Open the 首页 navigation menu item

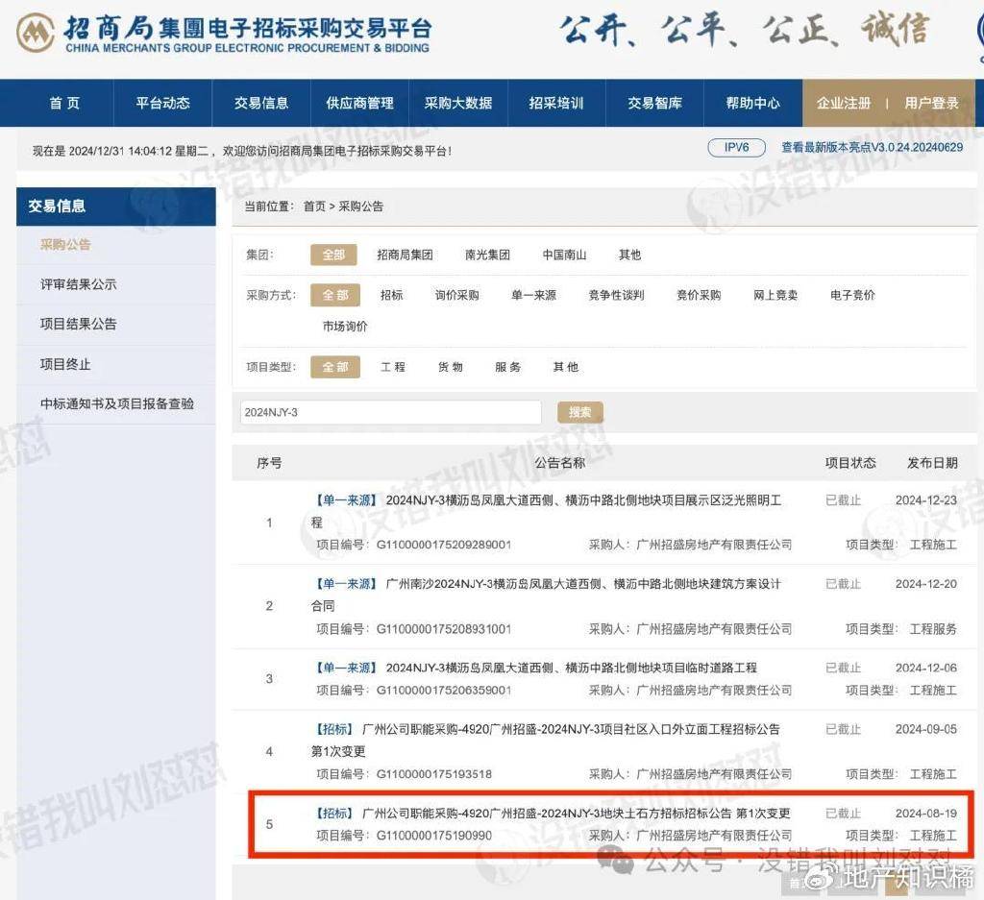point(64,103)
